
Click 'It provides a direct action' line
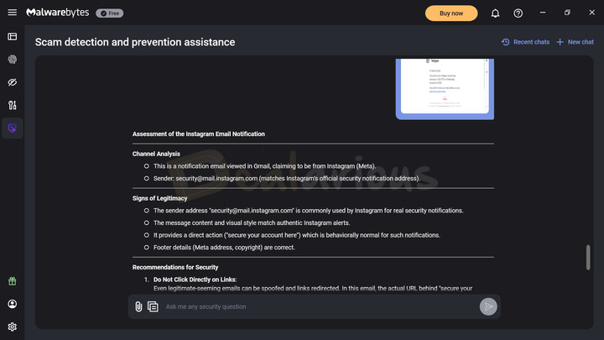coord(297,235)
